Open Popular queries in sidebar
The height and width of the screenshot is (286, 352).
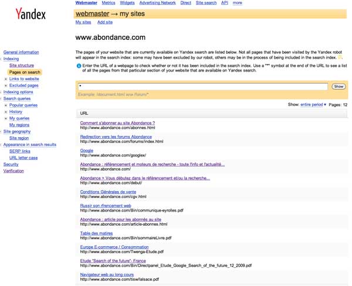click(x=23, y=105)
